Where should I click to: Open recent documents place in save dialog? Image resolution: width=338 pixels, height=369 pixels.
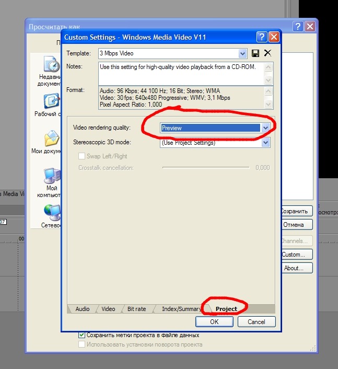click(x=50, y=71)
